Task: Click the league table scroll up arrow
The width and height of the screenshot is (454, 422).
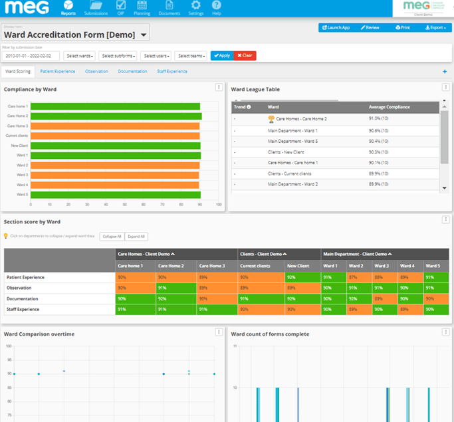Action: coord(445,107)
